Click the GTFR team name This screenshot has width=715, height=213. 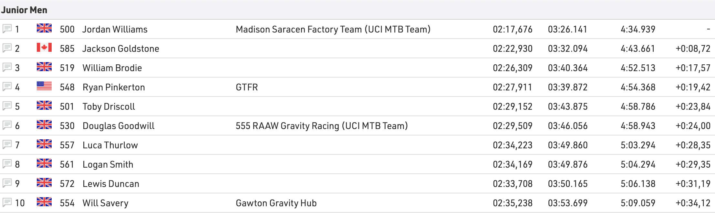point(247,87)
